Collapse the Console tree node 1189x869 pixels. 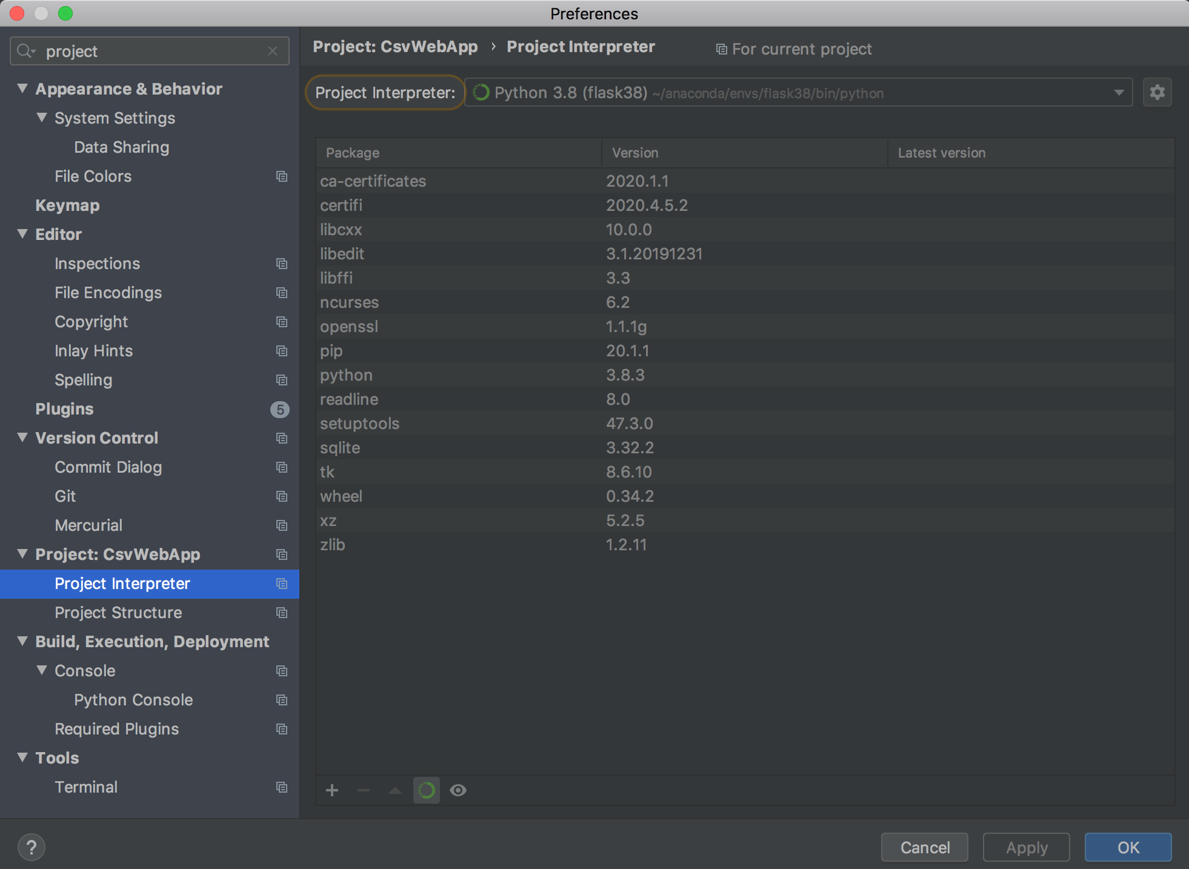(42, 670)
